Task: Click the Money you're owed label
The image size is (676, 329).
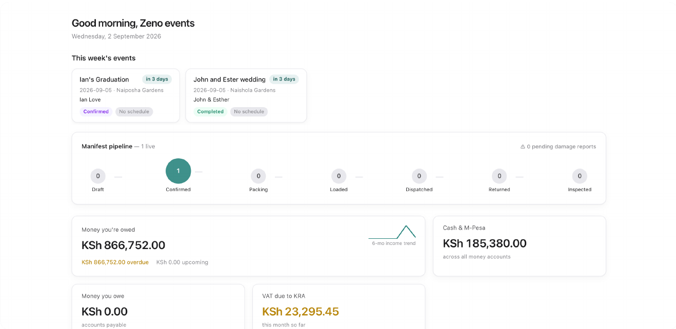Action: [108, 230]
